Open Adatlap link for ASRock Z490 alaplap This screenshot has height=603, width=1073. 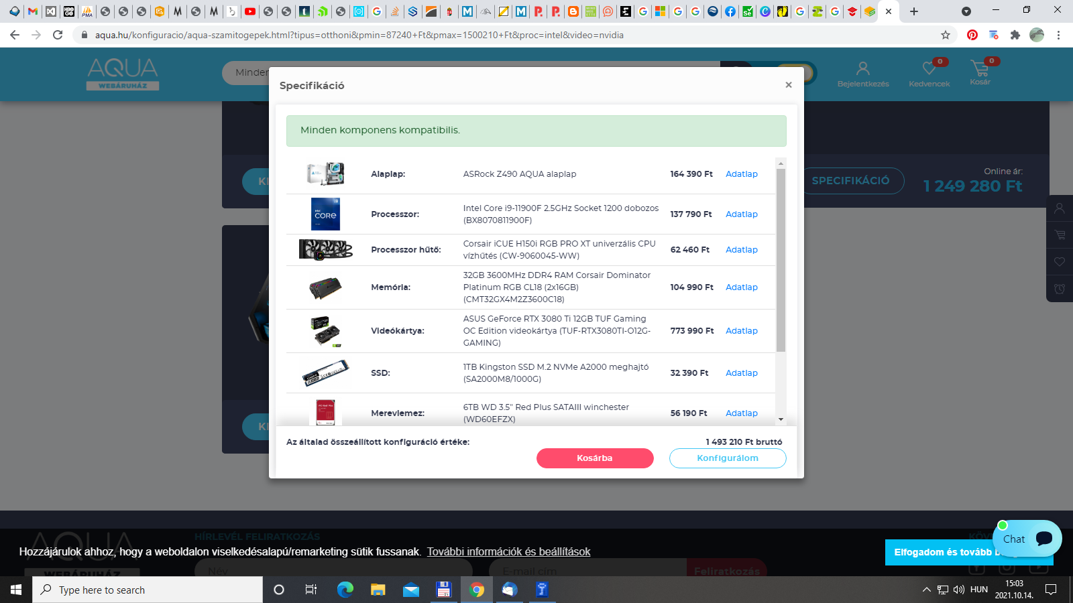(742, 174)
